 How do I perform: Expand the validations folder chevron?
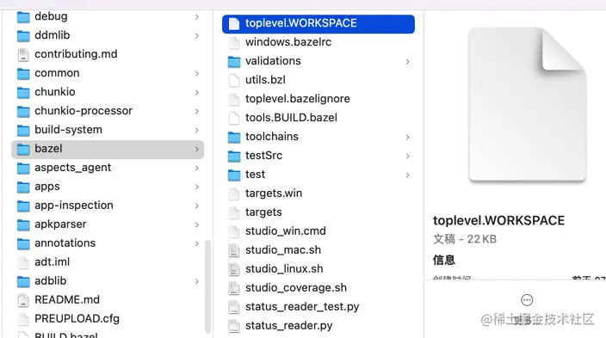(407, 61)
